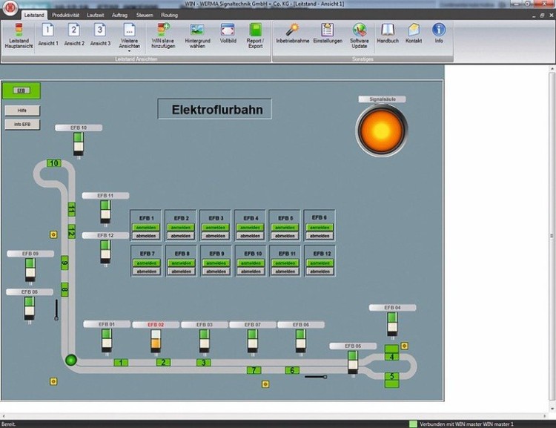Open Einstellungen from the ribbon
The width and height of the screenshot is (556, 428).
[x=327, y=35]
